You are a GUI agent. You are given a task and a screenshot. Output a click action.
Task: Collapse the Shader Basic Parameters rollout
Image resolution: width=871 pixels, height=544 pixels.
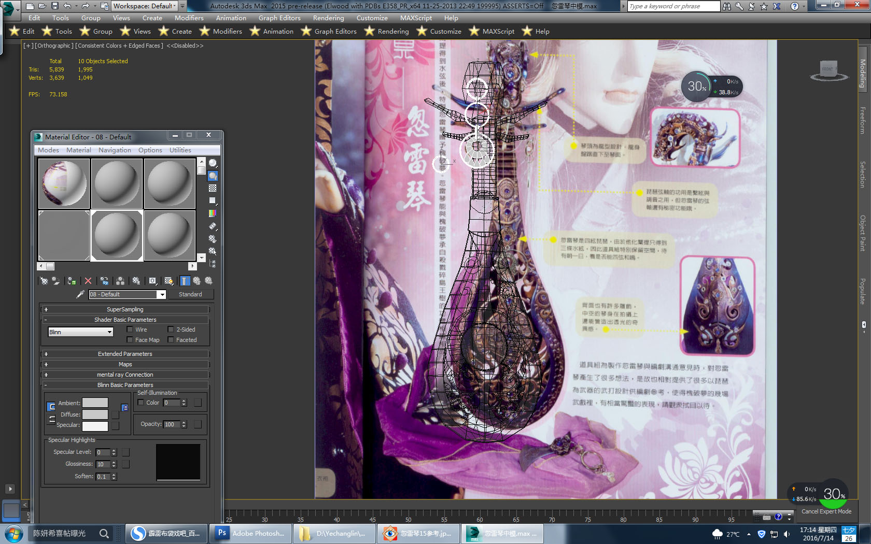pyautogui.click(x=125, y=320)
